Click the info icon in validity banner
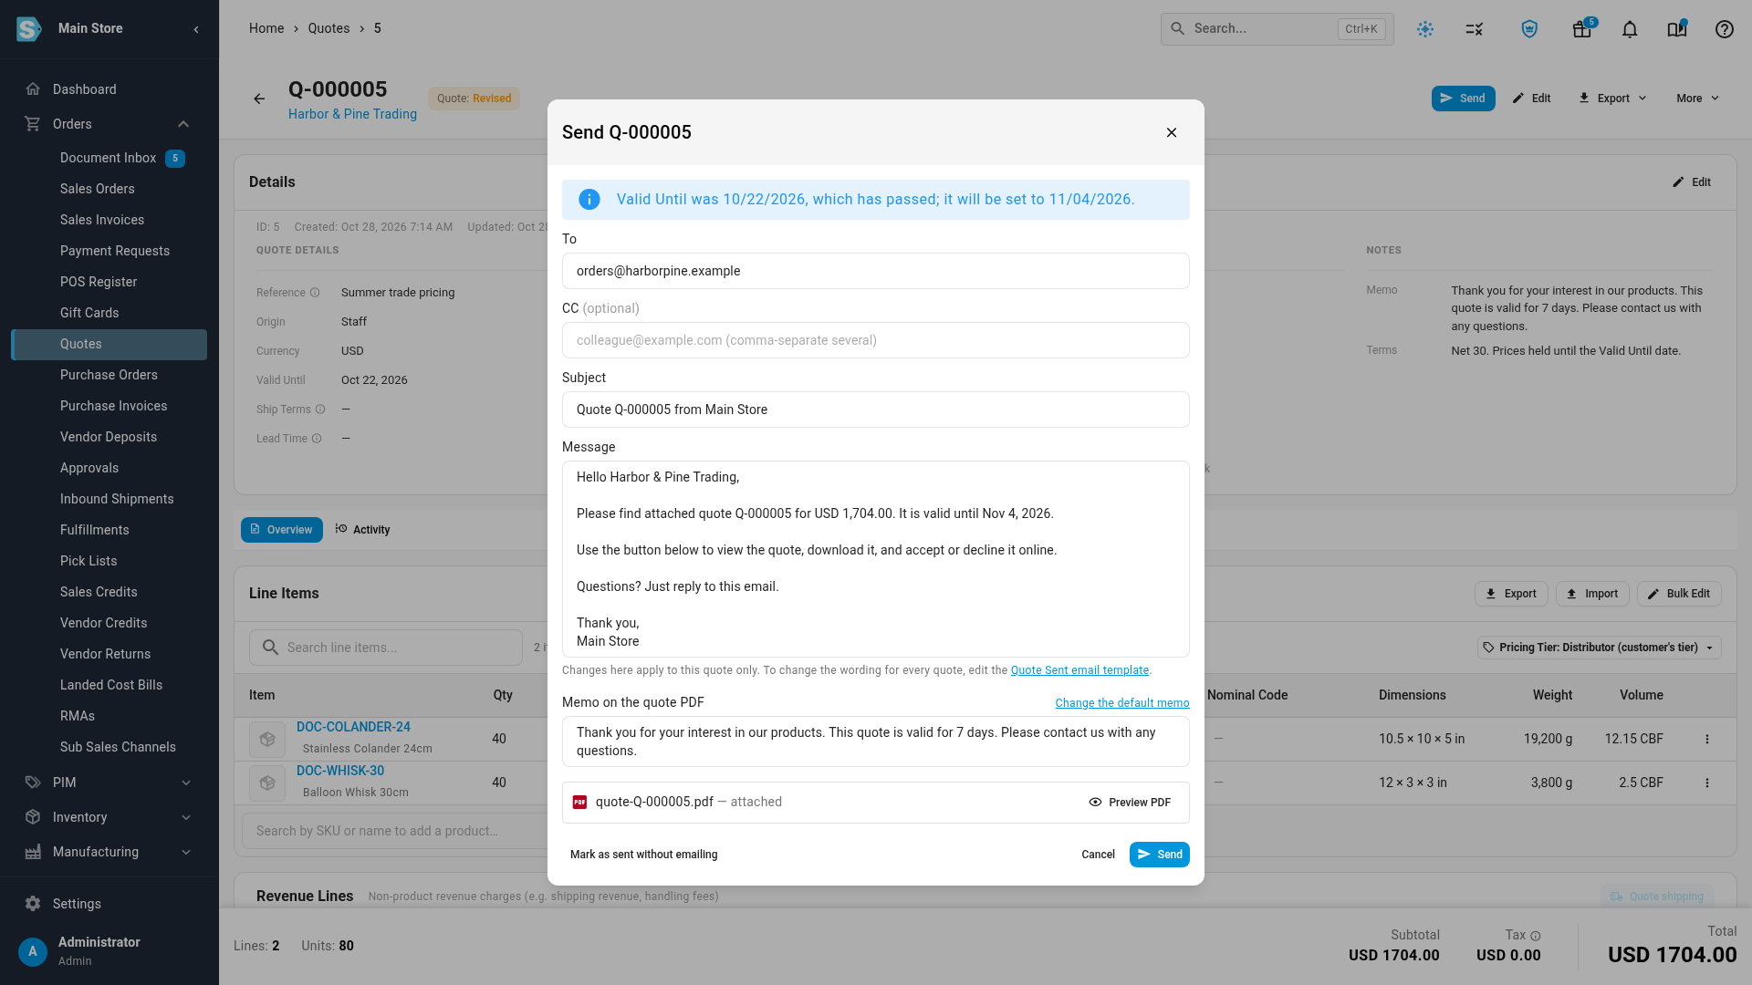This screenshot has width=1752, height=985. pyautogui.click(x=589, y=200)
